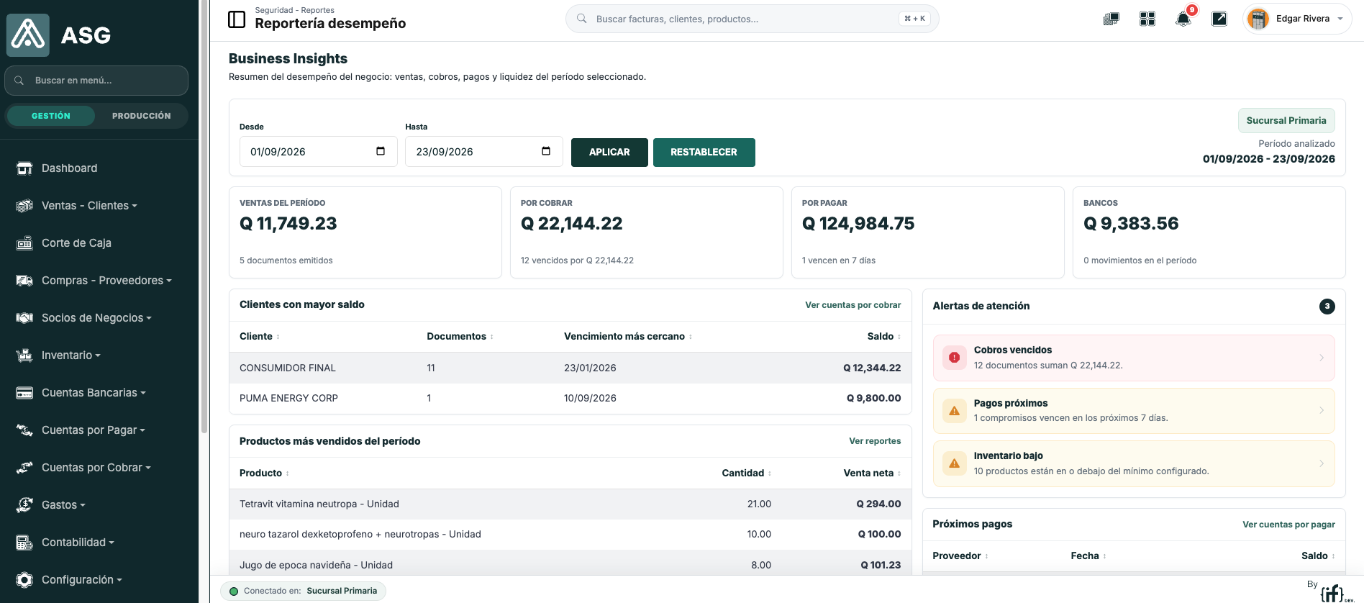Open the Dashboard store icon

pos(24,168)
